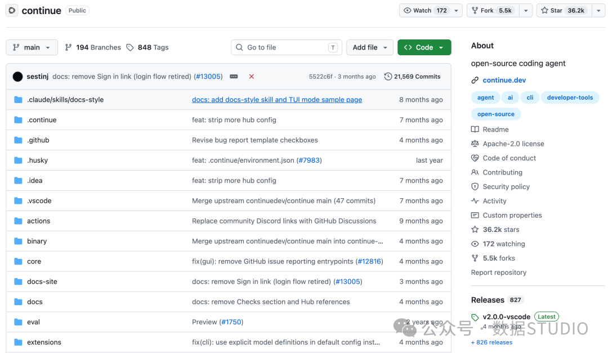Open the 21,569 Commits history

[412, 77]
